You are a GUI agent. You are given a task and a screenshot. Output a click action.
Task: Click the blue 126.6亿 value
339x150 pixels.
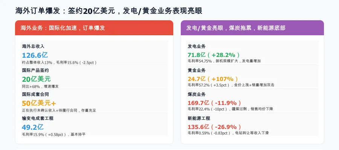[x=35, y=55]
